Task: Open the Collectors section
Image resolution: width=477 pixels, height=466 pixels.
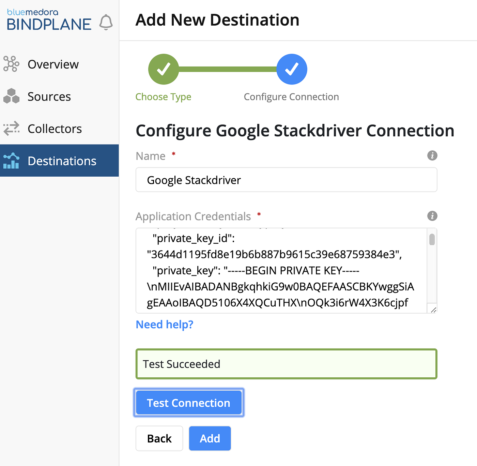Action: pos(55,129)
